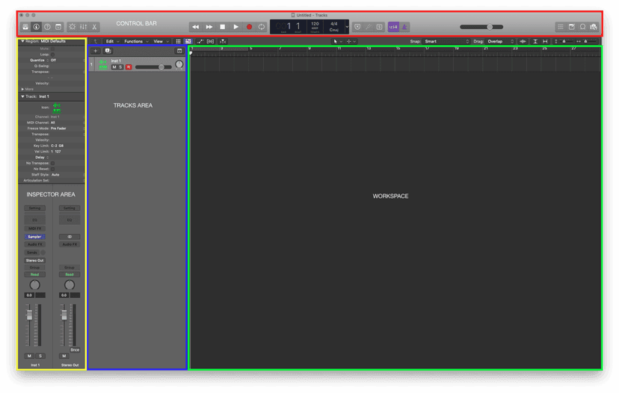The height and width of the screenshot is (393, 619).
Task: Click the Vertical Auto Zoom icon
Action: click(535, 41)
